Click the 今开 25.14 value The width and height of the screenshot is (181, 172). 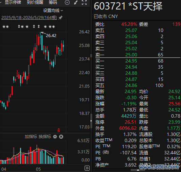(174, 98)
